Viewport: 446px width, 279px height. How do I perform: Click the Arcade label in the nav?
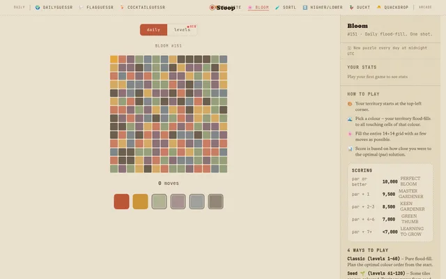click(x=425, y=7)
